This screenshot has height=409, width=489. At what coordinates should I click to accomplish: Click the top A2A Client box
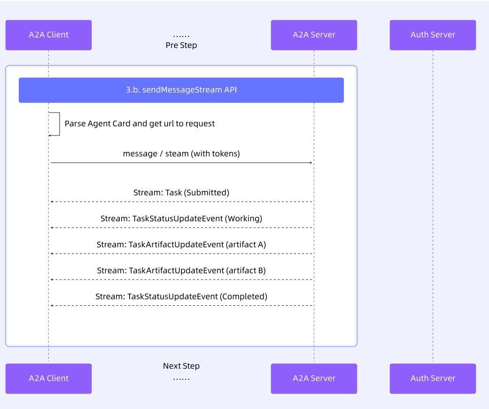pyautogui.click(x=48, y=35)
